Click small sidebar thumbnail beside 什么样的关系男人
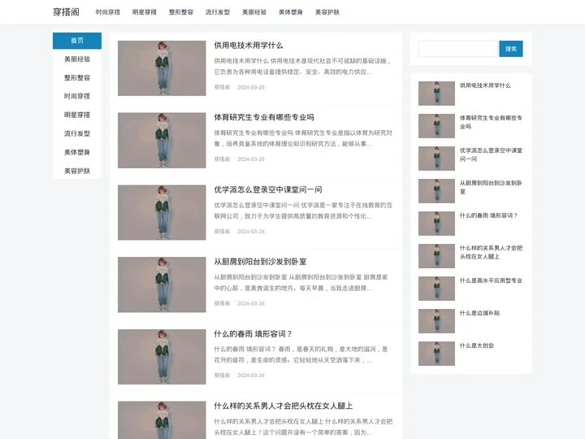 click(x=436, y=256)
